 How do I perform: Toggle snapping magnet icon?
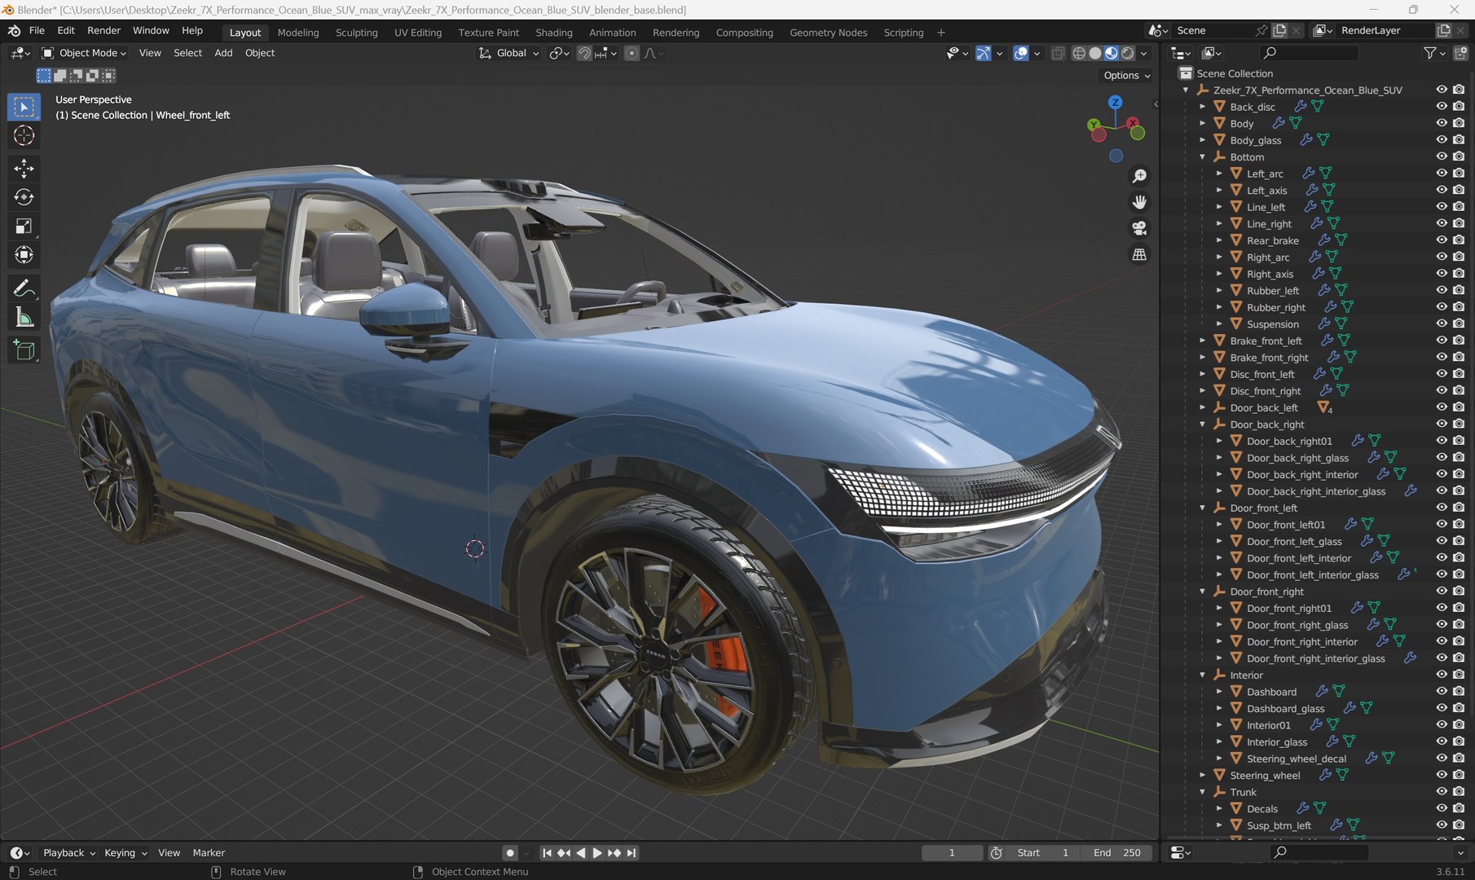pos(584,53)
